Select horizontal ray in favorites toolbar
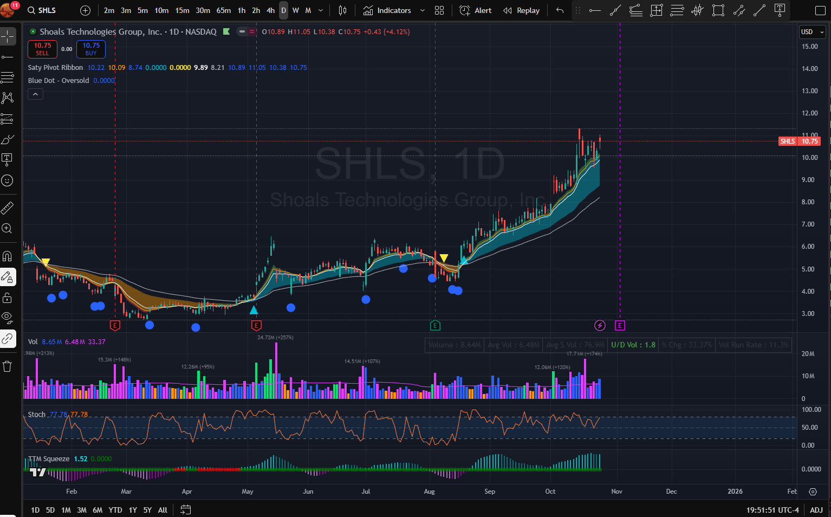Screen dimensions: 831x517 click(595, 10)
